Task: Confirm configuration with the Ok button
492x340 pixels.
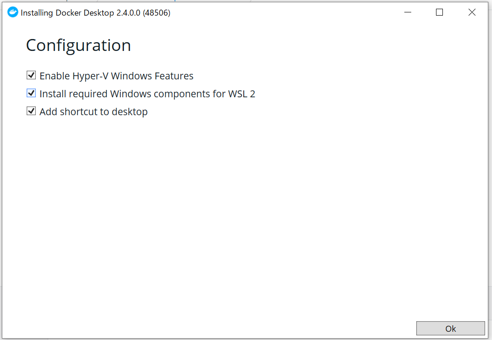Action: pyautogui.click(x=450, y=329)
